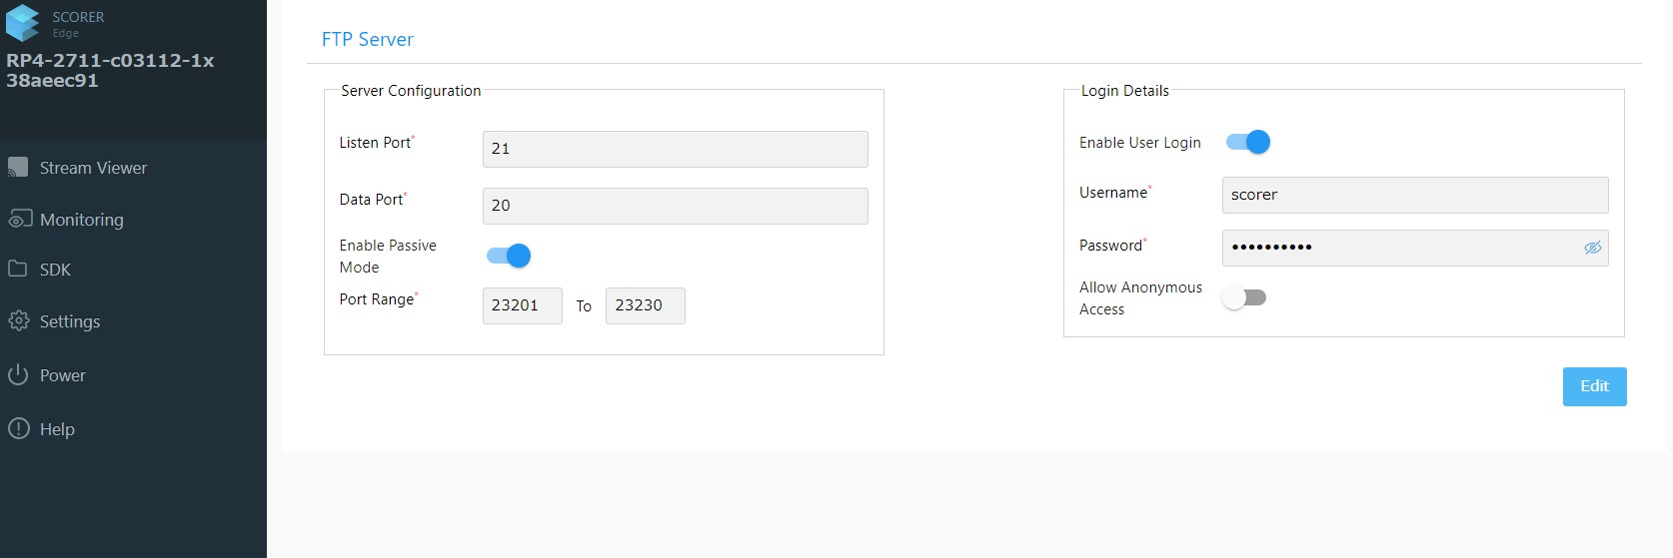This screenshot has width=1673, height=558.
Task: Go to the Monitoring menu item
Action: point(82,220)
